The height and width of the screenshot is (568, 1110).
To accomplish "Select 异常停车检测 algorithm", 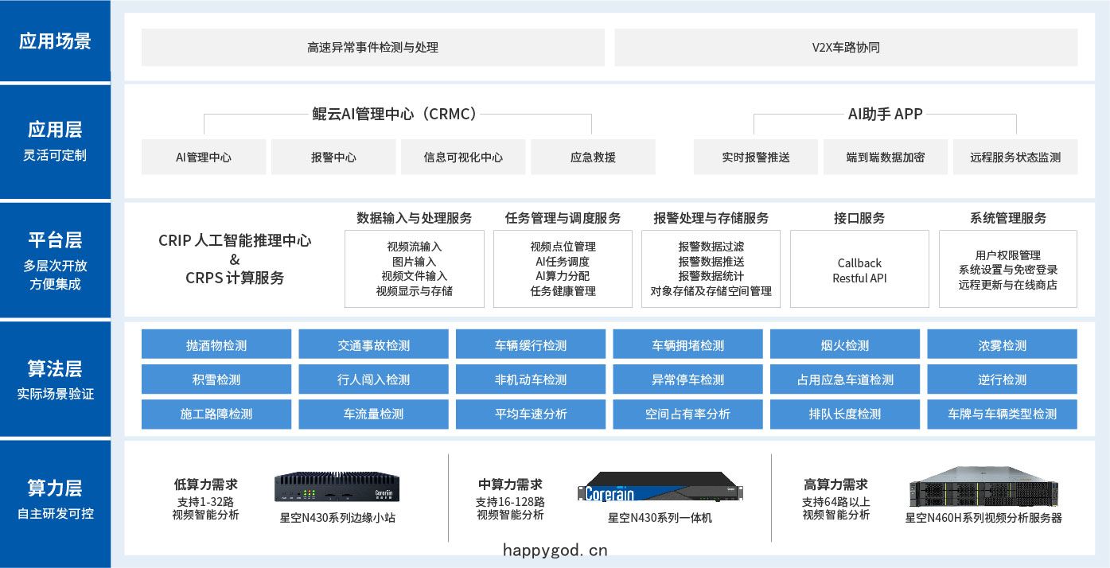I will 687,379.
